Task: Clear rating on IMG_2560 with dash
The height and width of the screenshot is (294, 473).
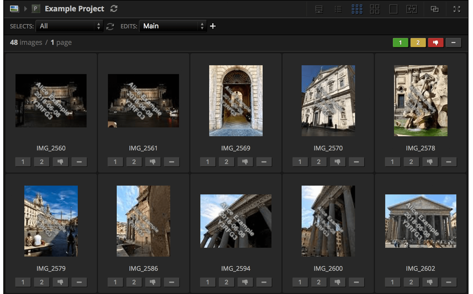Action: point(79,162)
